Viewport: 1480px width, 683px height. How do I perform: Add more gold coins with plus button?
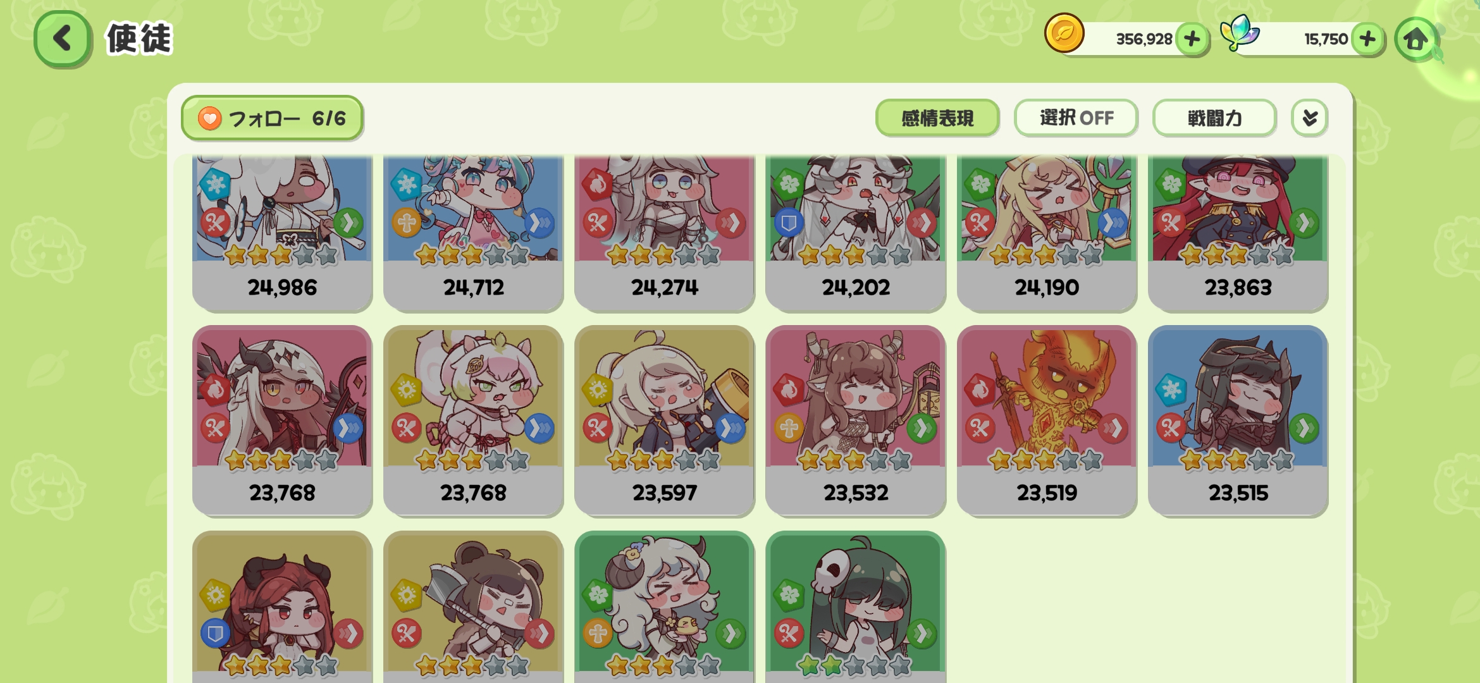[1192, 39]
